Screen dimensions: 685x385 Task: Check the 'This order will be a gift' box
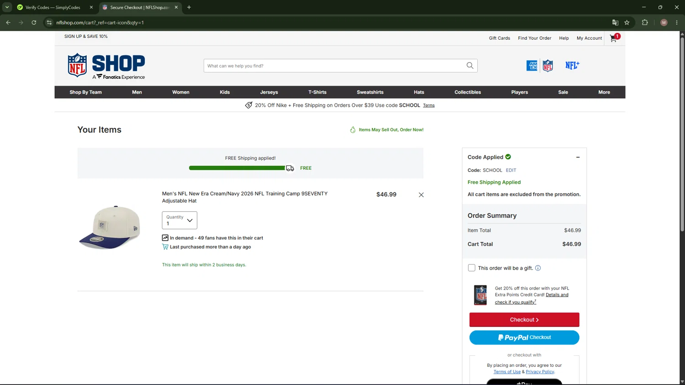(x=472, y=268)
